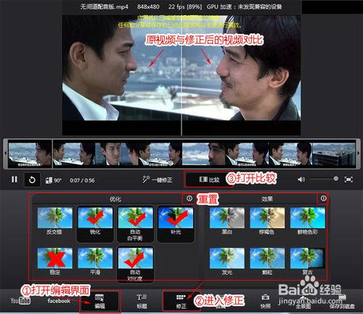The width and height of the screenshot is (363, 314).
Task: Open the 比较 compare view
Action: [209, 180]
